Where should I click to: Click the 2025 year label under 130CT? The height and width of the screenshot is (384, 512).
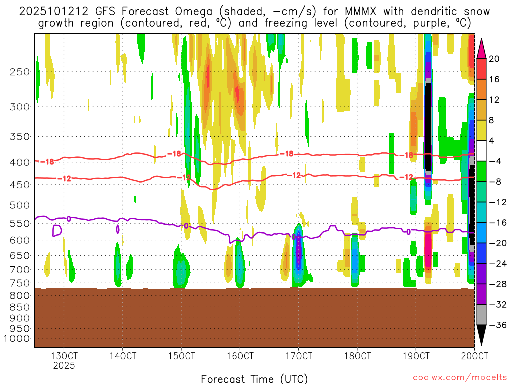[x=64, y=365]
